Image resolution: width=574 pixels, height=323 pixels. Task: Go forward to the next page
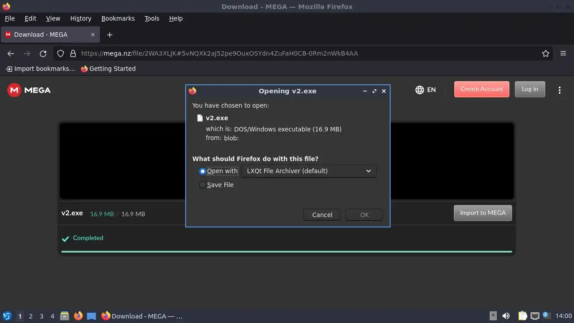[x=27, y=53]
